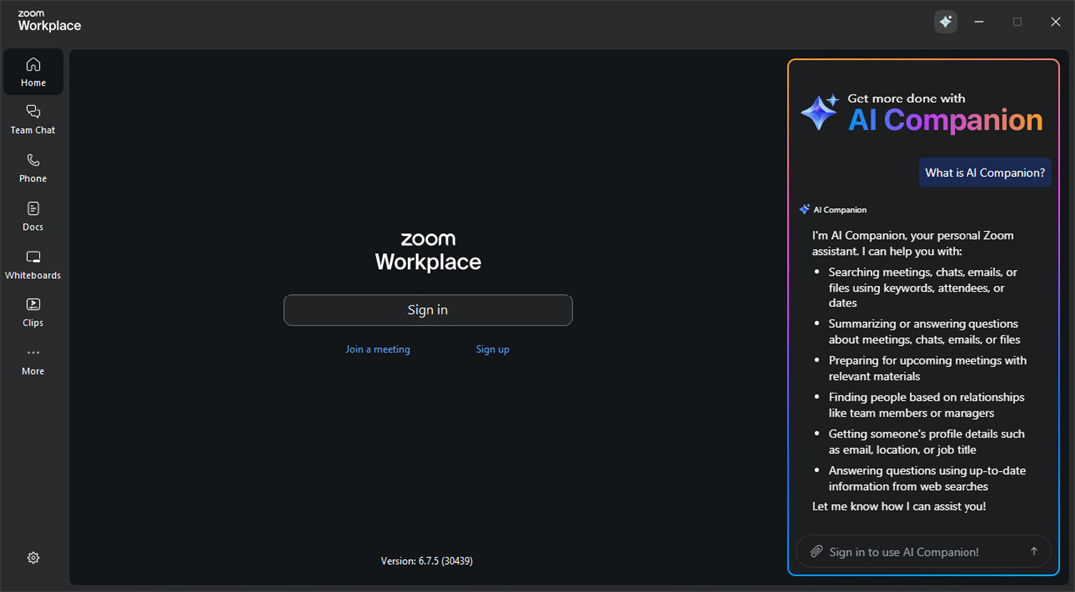
Task: Toggle the AI Companion panel sparkle button
Action: pos(945,22)
